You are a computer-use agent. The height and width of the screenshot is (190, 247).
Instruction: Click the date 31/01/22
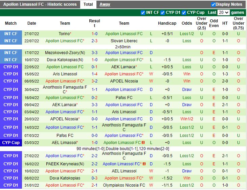click(32, 185)
